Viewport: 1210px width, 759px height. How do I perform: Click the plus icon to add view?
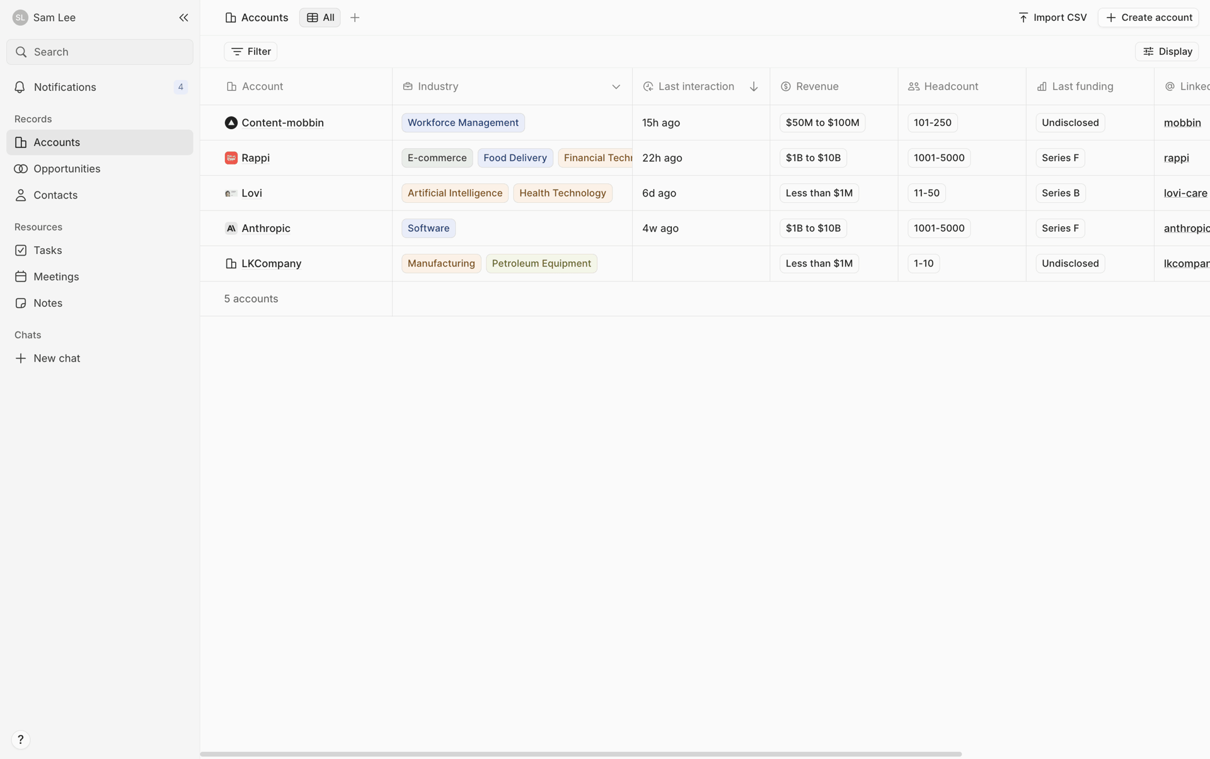click(x=355, y=18)
